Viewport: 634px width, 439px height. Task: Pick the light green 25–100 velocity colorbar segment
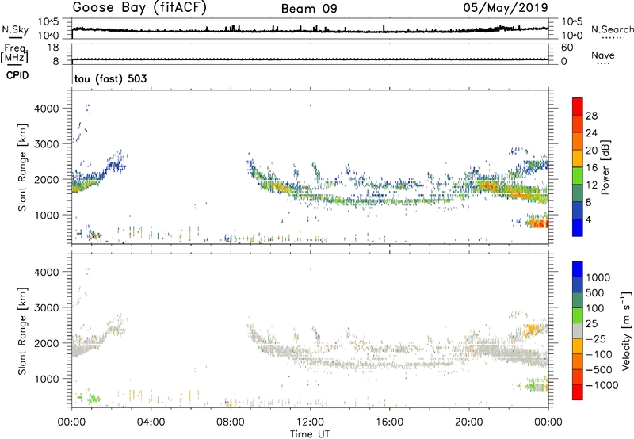point(578,315)
